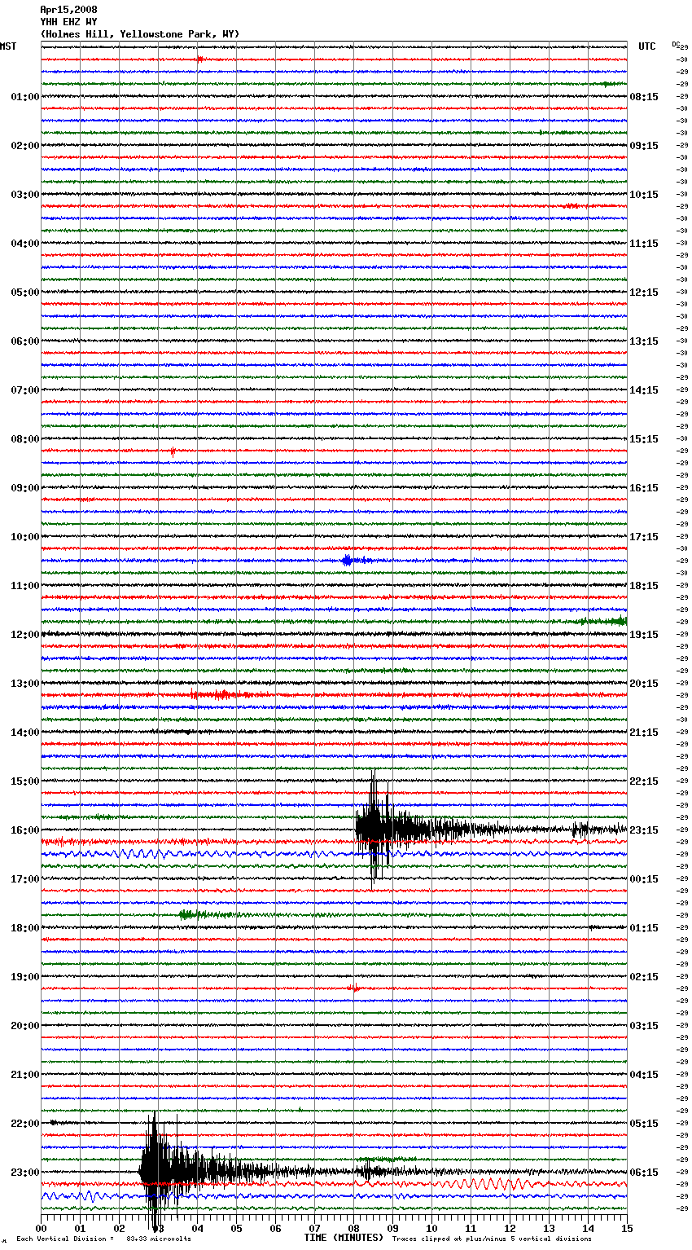The width and height of the screenshot is (692, 1250).
Task: Click the 11:15 UTC time label
Action: pyautogui.click(x=644, y=244)
